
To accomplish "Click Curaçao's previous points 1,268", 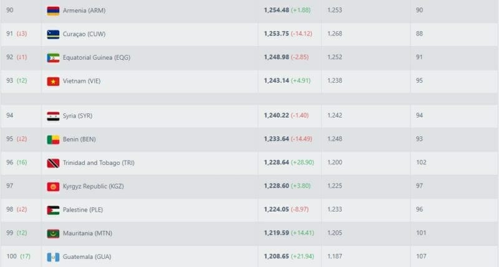I will 334,34.
